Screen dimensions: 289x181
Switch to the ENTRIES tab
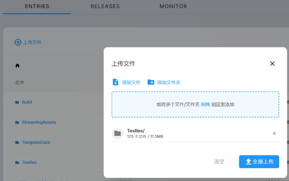point(37,7)
